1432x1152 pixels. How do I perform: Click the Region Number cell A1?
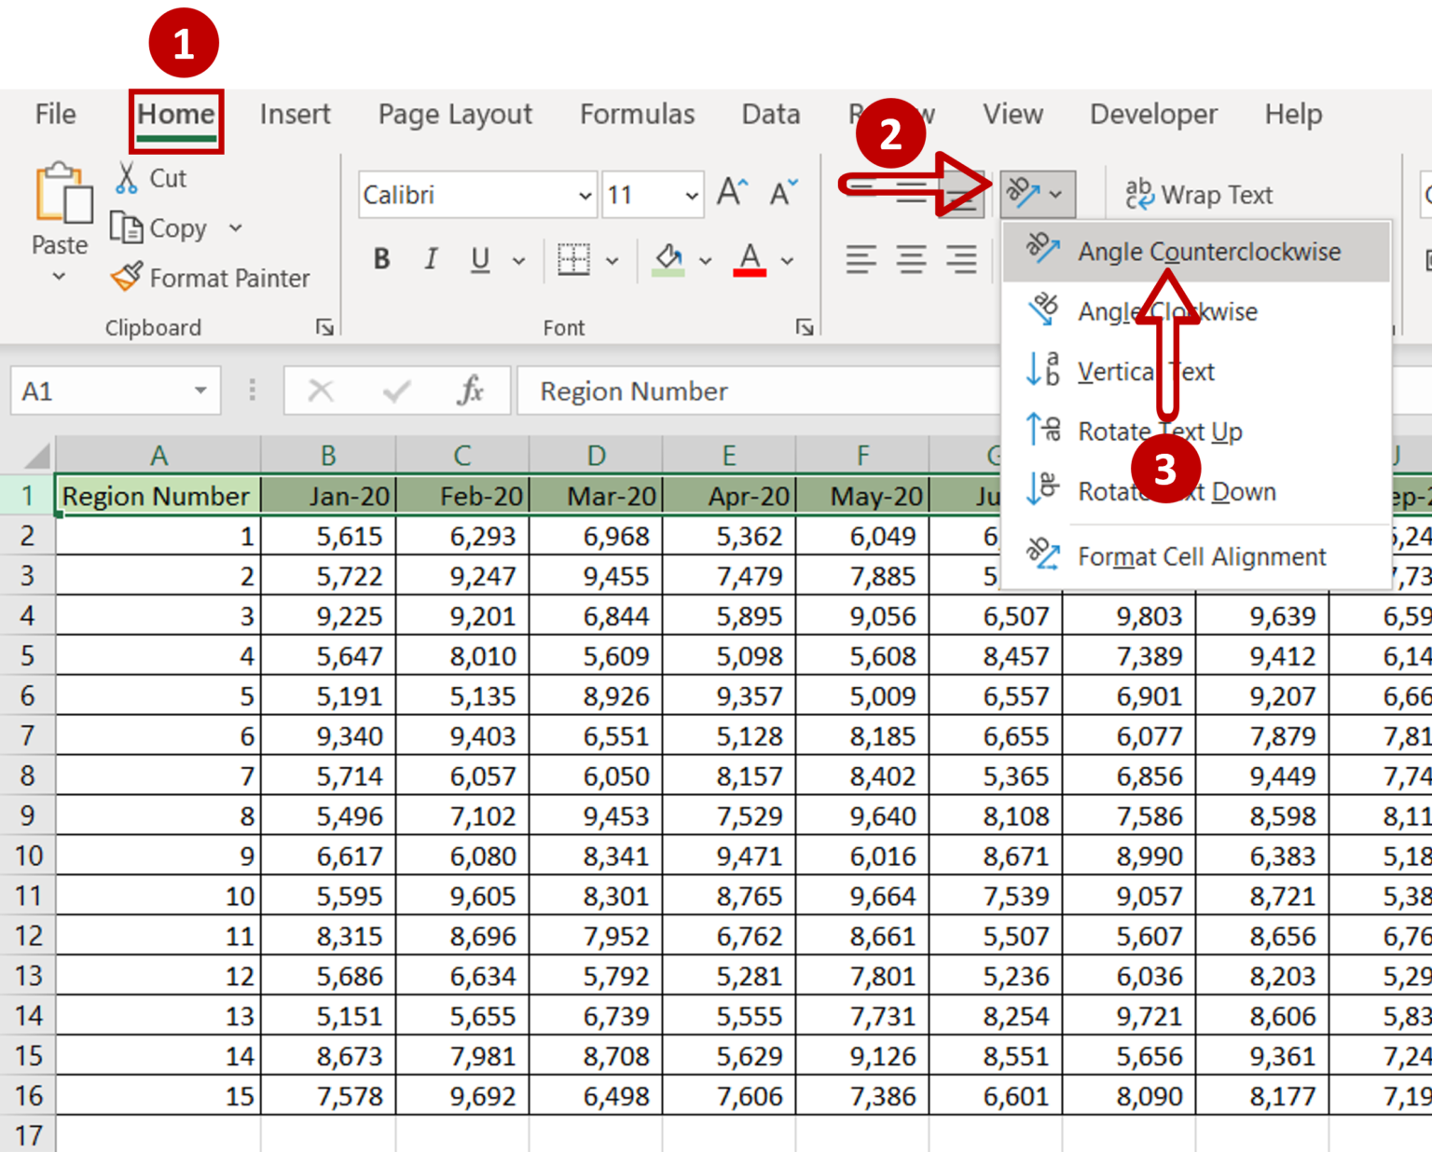(x=158, y=495)
